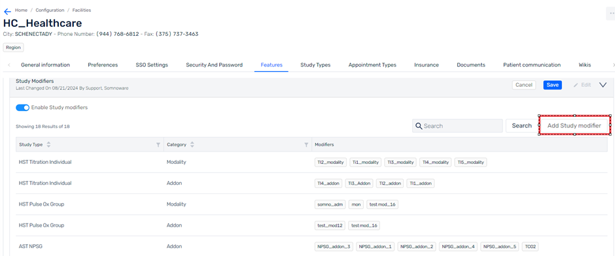615x256 pixels.
Task: Click Add Study modifier button
Action: click(x=574, y=125)
